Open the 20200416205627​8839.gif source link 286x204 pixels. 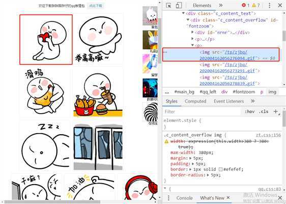[227, 81]
